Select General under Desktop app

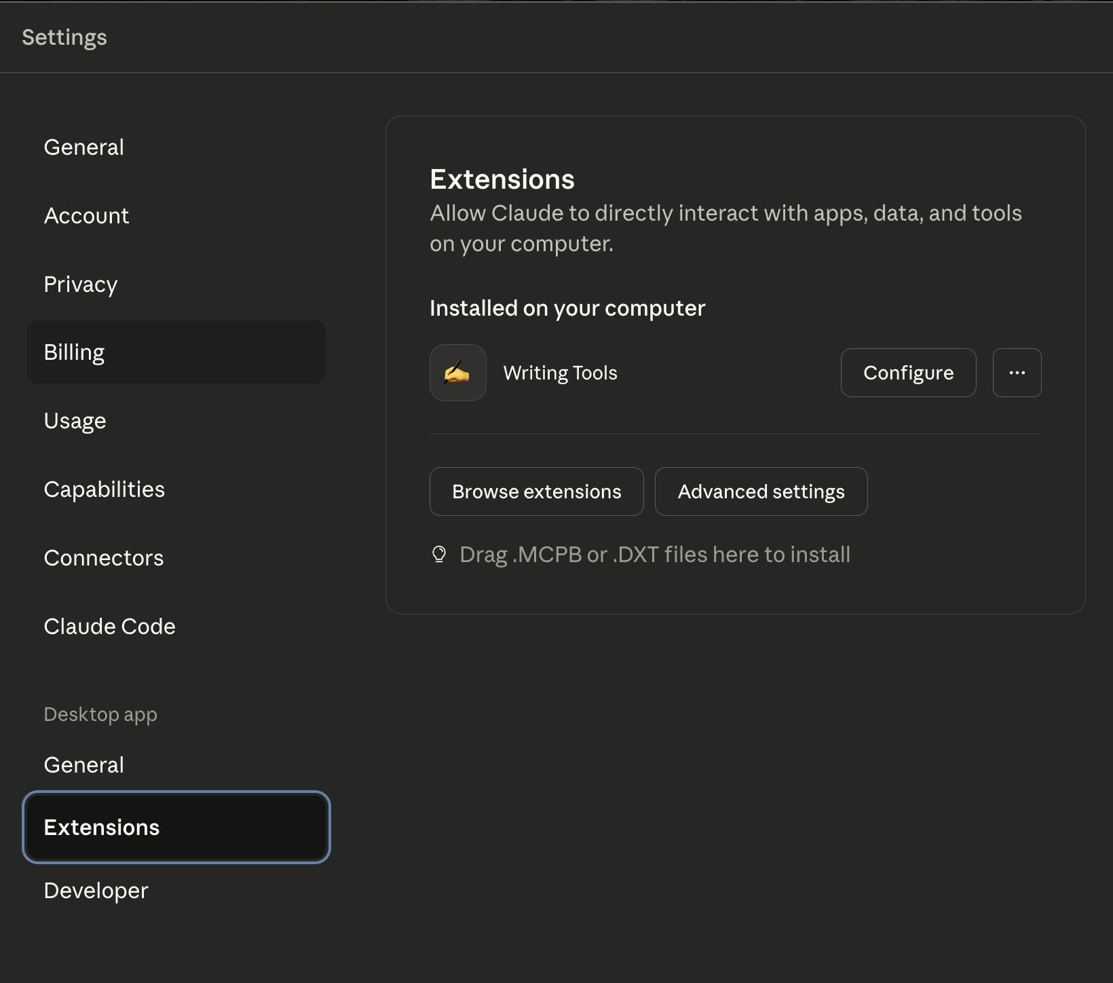coord(83,764)
